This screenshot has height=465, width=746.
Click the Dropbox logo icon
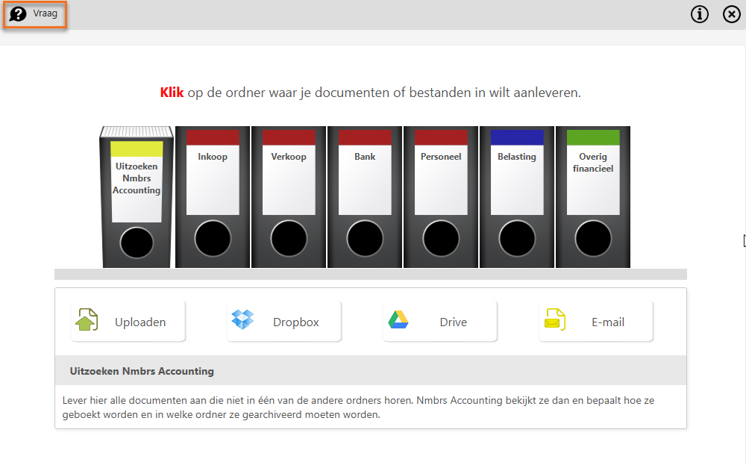pyautogui.click(x=242, y=319)
